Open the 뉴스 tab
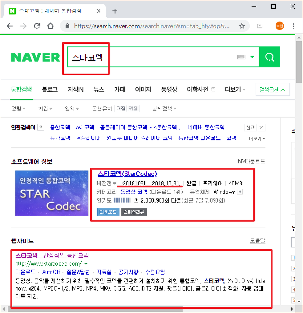303x313 pixels. 99,90
